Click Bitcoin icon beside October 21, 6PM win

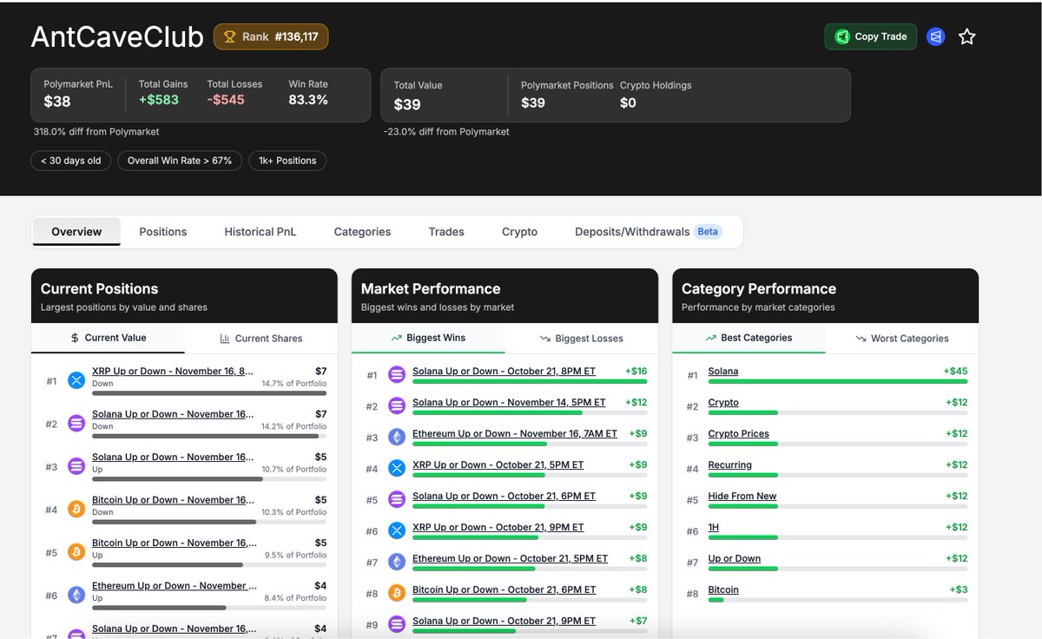[x=397, y=594]
